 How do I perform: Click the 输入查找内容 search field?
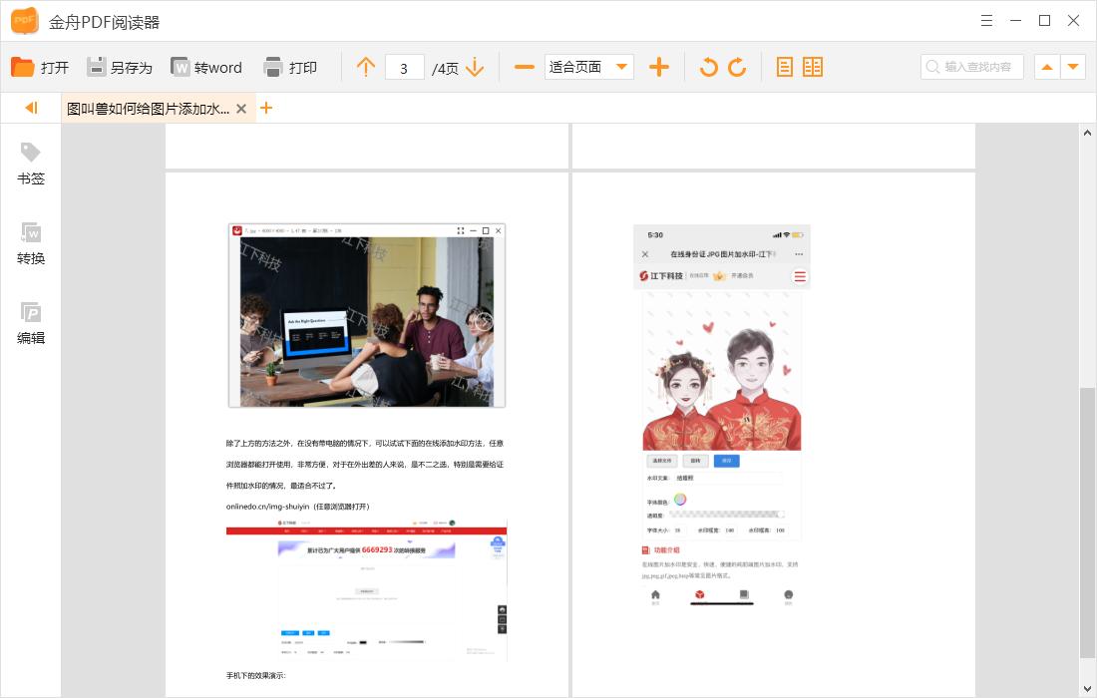click(x=972, y=67)
